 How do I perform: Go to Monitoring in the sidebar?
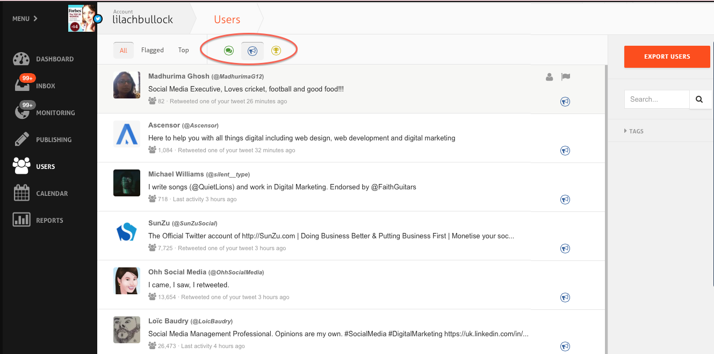55,113
